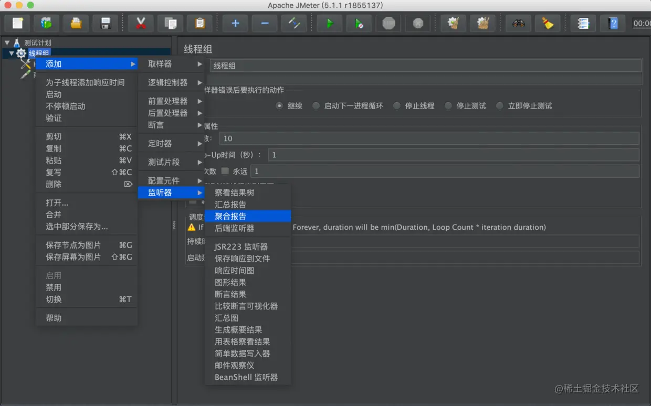Open the Function Helper dialog icon
This screenshot has width=651, height=406.
(583, 24)
